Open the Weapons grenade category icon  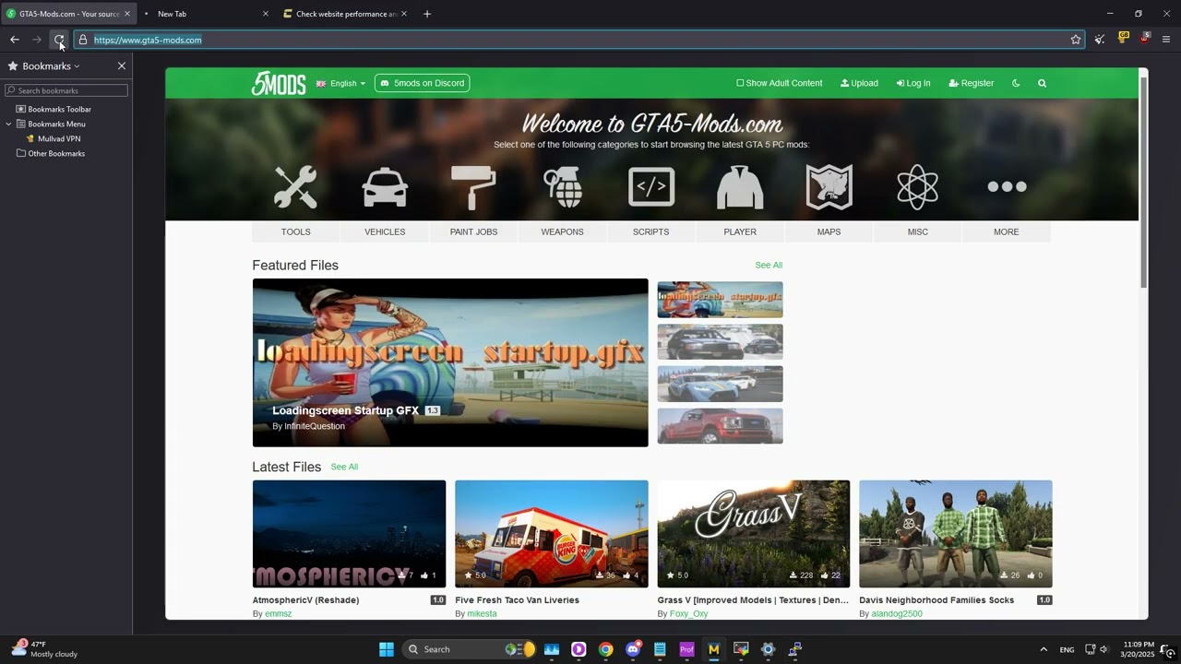[562, 187]
